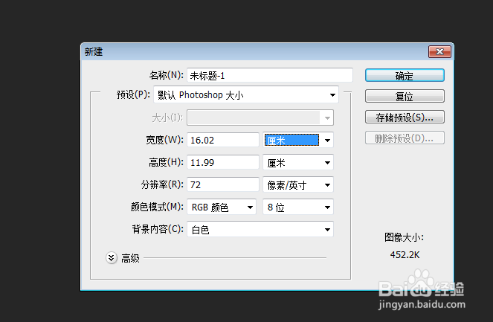This screenshot has width=493, height=322.
Task: Click the 高度 value field 11.99
Action: tap(223, 162)
